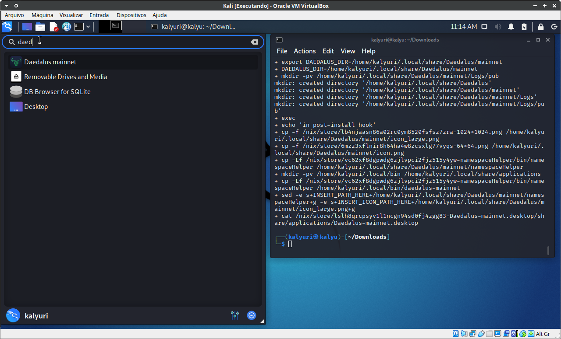Open the terminal Help menu
The height and width of the screenshot is (339, 561).
(369, 51)
